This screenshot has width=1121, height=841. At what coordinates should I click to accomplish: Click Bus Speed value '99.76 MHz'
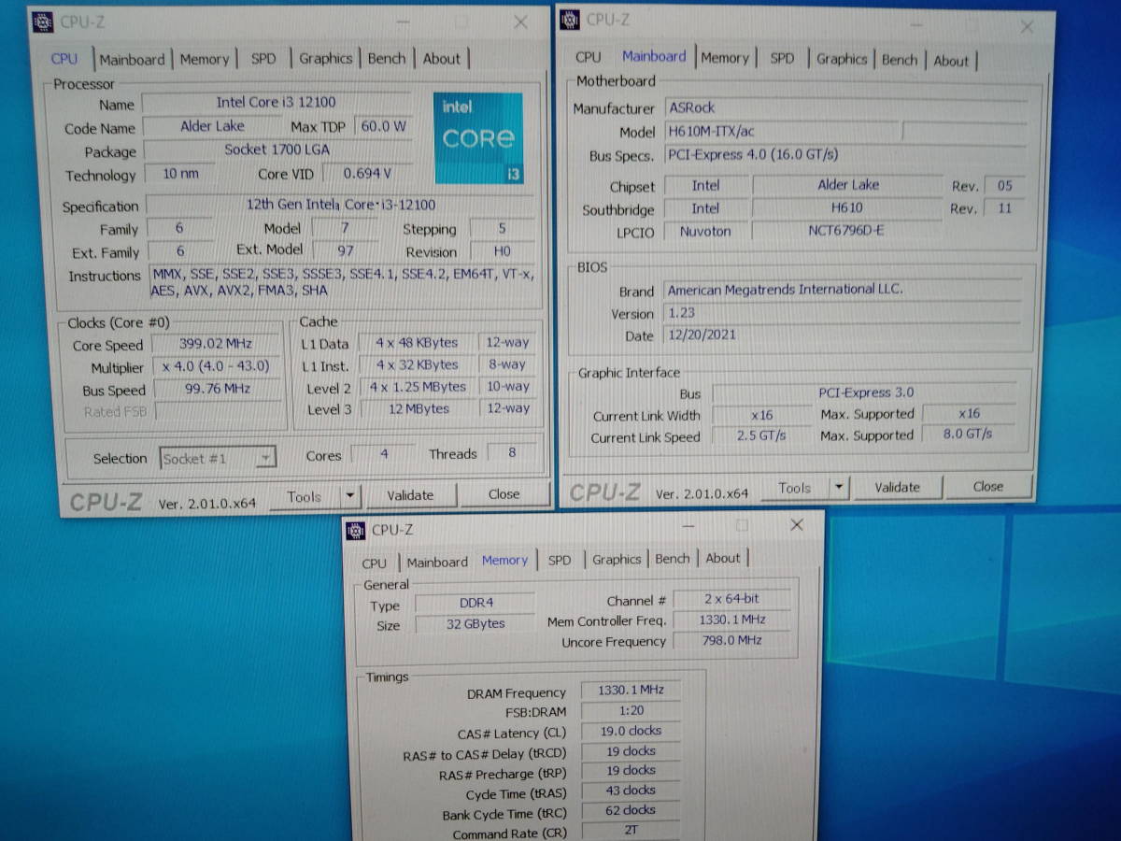coord(216,389)
